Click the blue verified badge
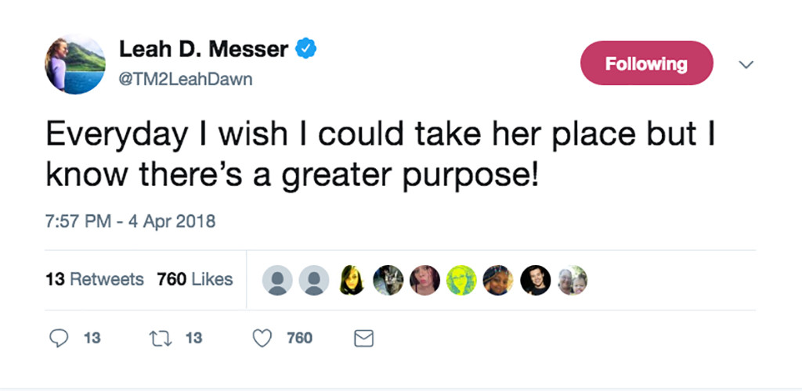Image resolution: width=802 pixels, height=391 pixels. click(x=305, y=48)
